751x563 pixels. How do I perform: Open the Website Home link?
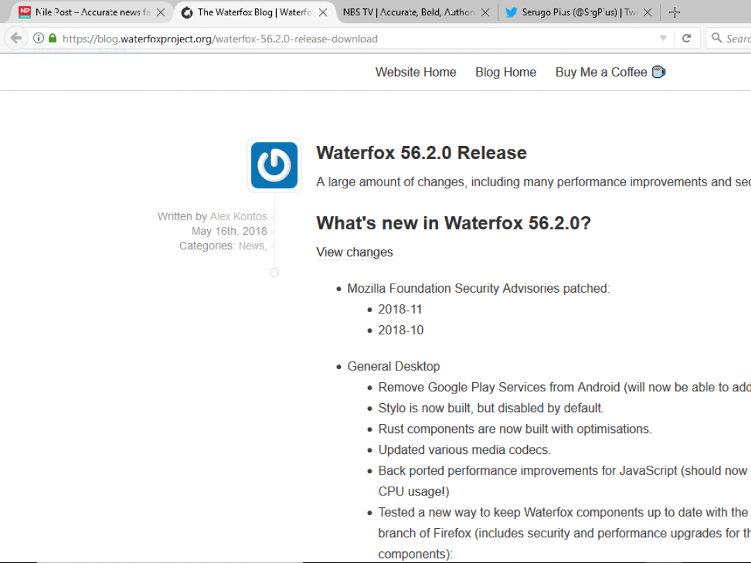416,72
